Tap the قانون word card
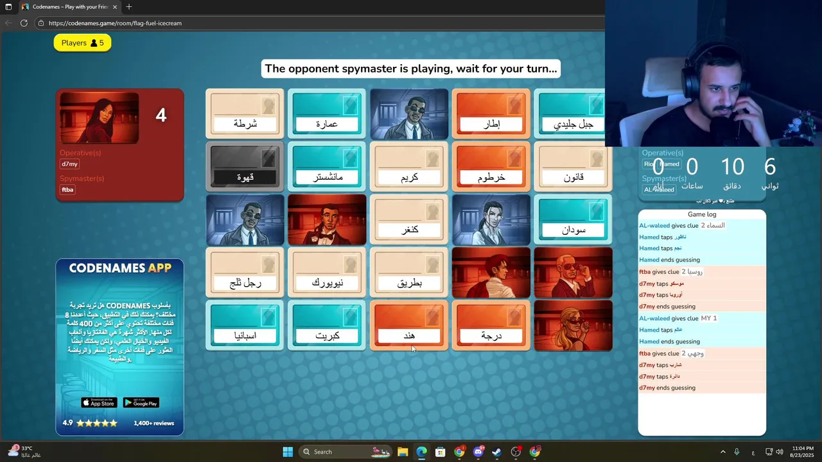822x462 pixels. tap(573, 167)
